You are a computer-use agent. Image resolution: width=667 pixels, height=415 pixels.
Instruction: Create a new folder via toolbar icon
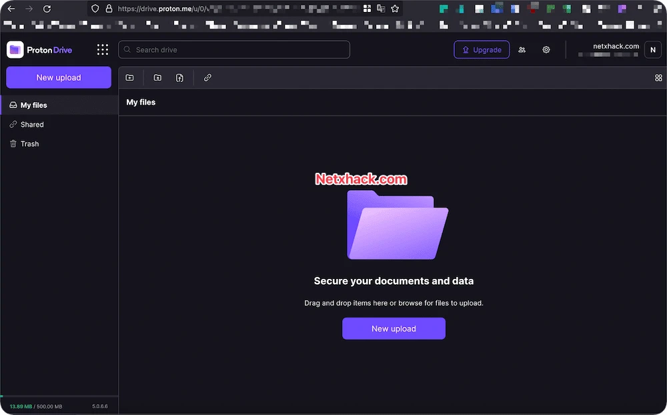pos(130,77)
